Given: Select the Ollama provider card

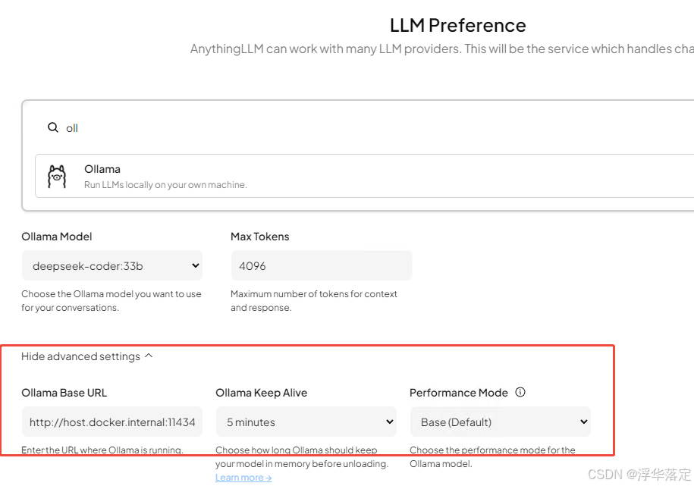Looking at the screenshot, I should 364,176.
